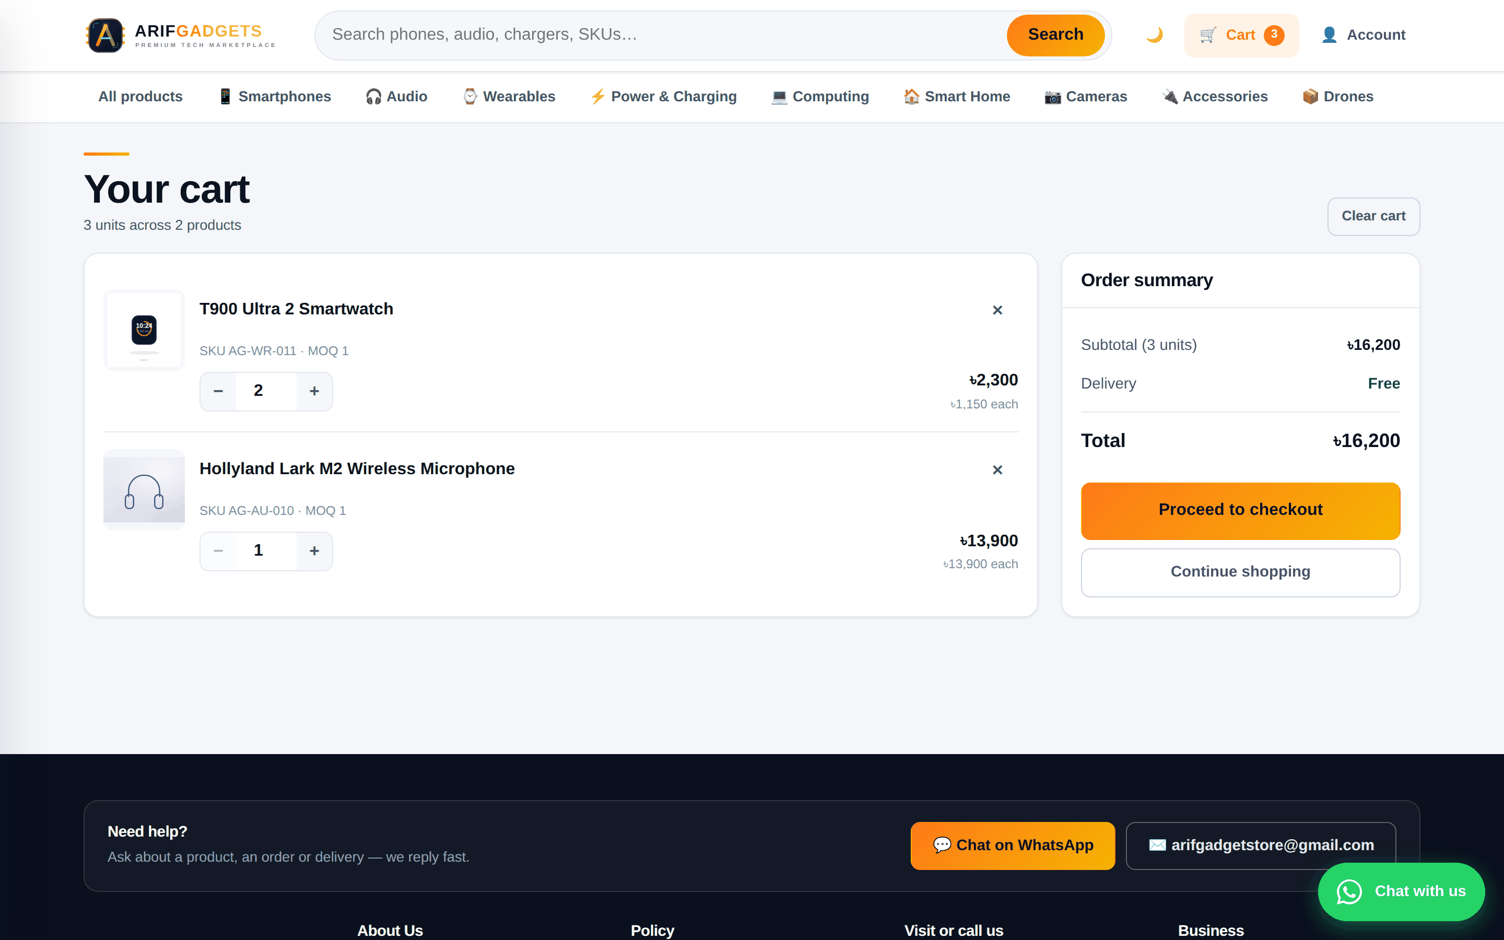This screenshot has width=1504, height=940.
Task: Open Smartphones category
Action: pyautogui.click(x=275, y=97)
